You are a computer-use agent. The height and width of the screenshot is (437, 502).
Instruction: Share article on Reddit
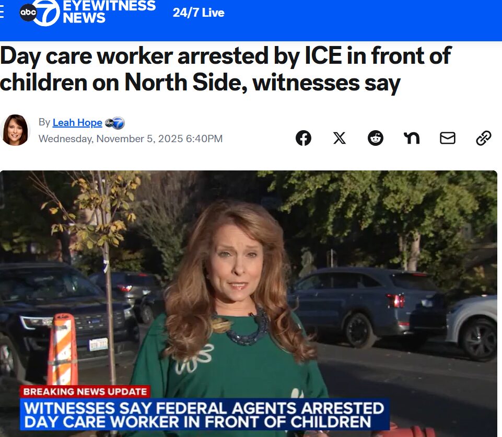coord(376,138)
